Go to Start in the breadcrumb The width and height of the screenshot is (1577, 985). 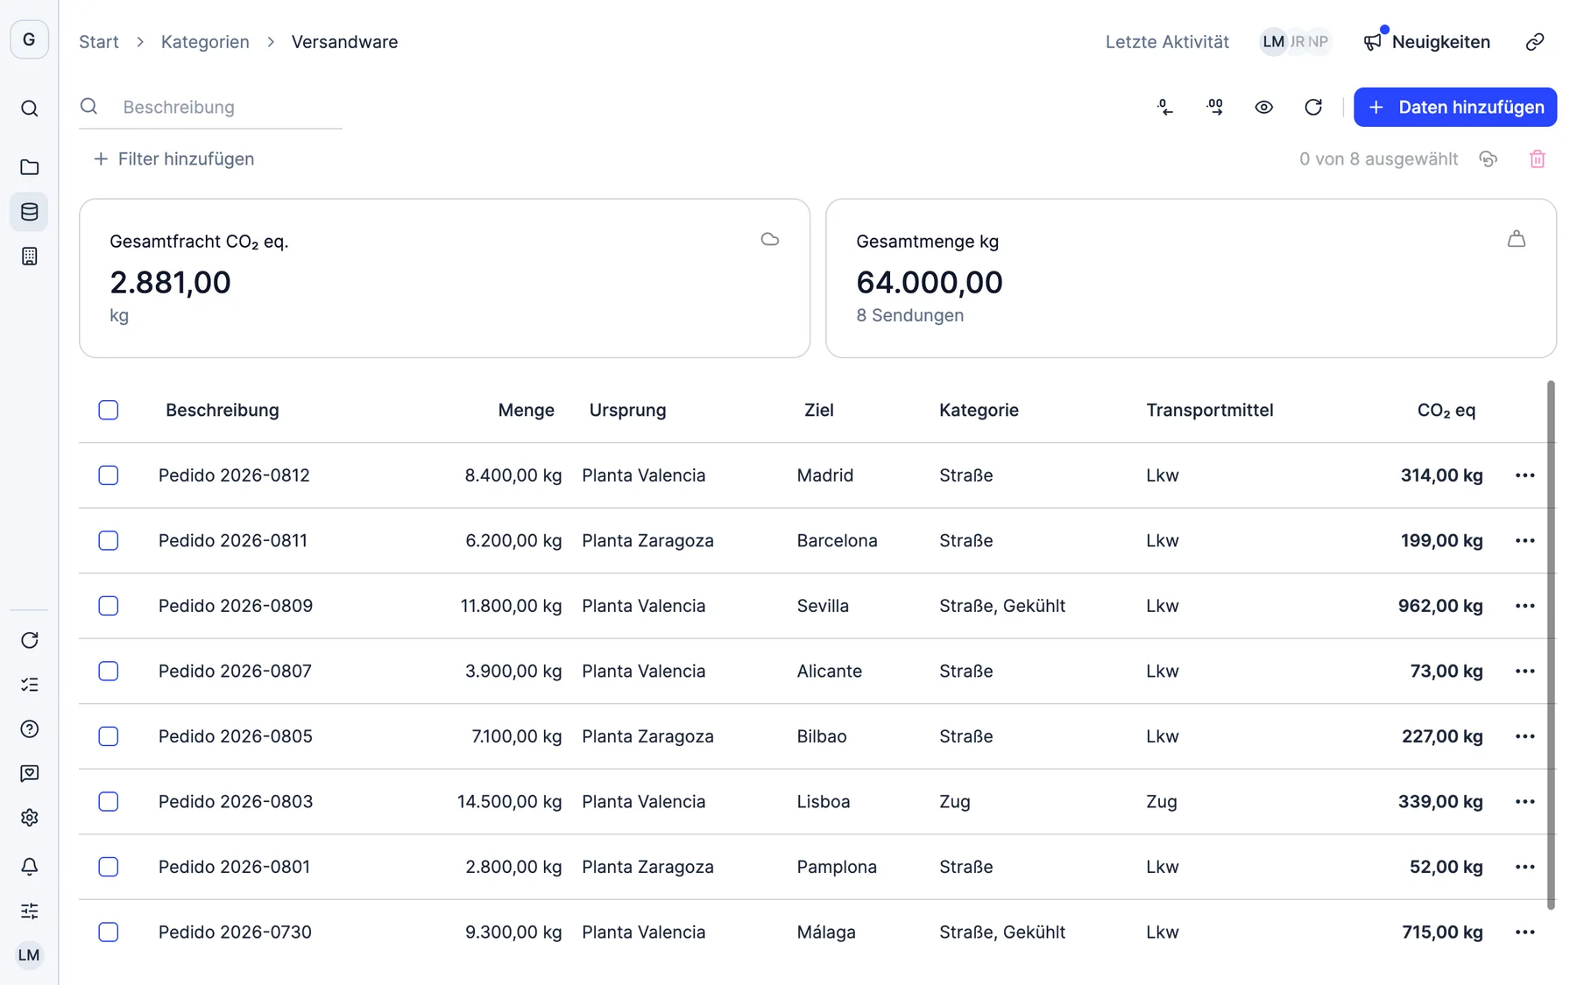click(99, 42)
